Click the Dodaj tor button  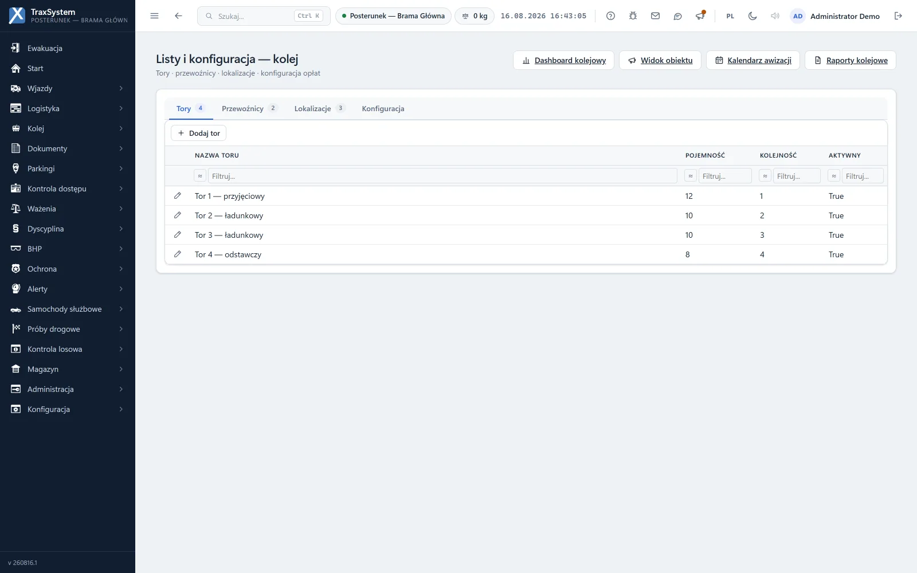(198, 133)
